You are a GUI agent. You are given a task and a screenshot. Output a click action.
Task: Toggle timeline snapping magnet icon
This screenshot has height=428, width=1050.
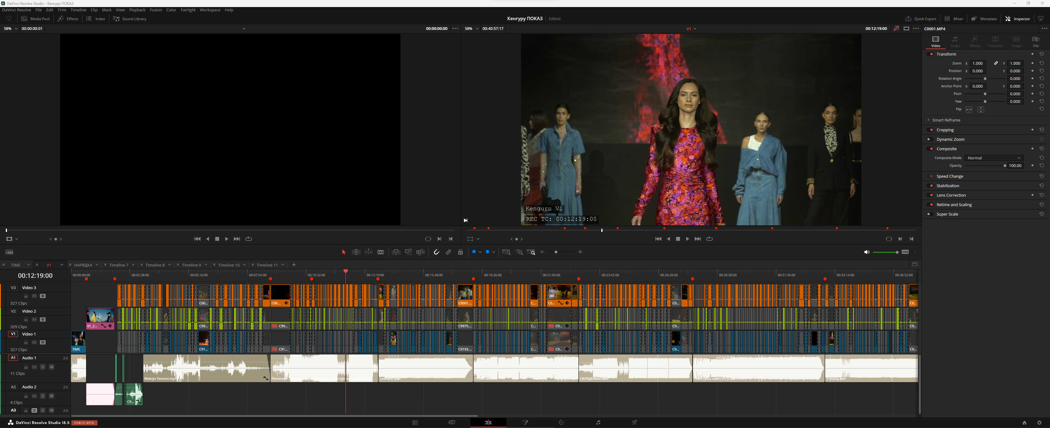436,252
